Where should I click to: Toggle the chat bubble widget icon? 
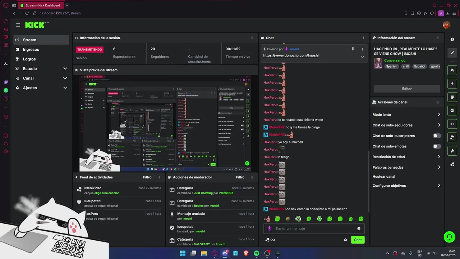click(452, 110)
